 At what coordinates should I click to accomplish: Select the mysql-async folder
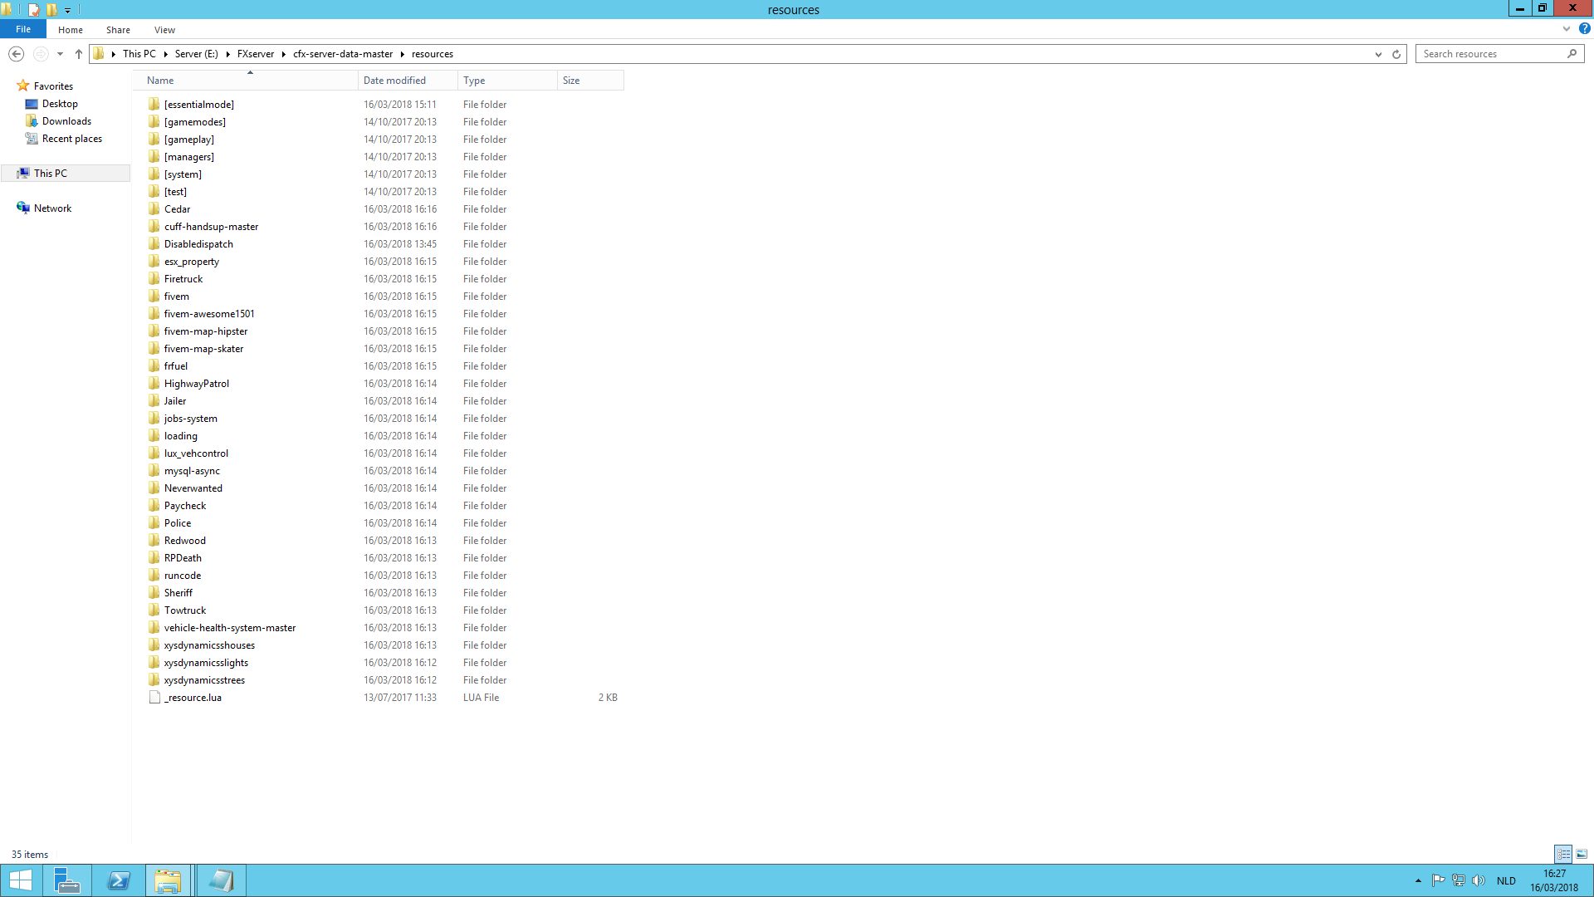point(192,470)
